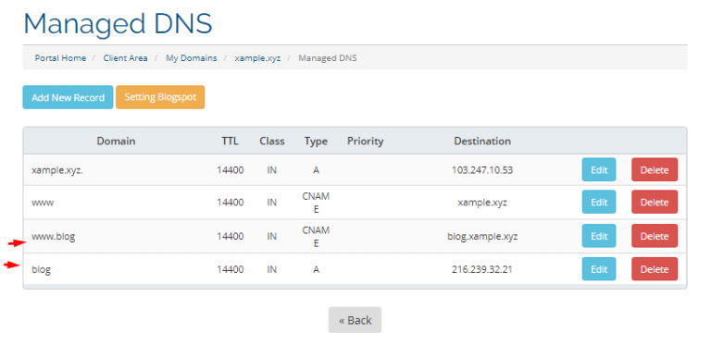
Task: Click the TTL column header
Action: 230,141
